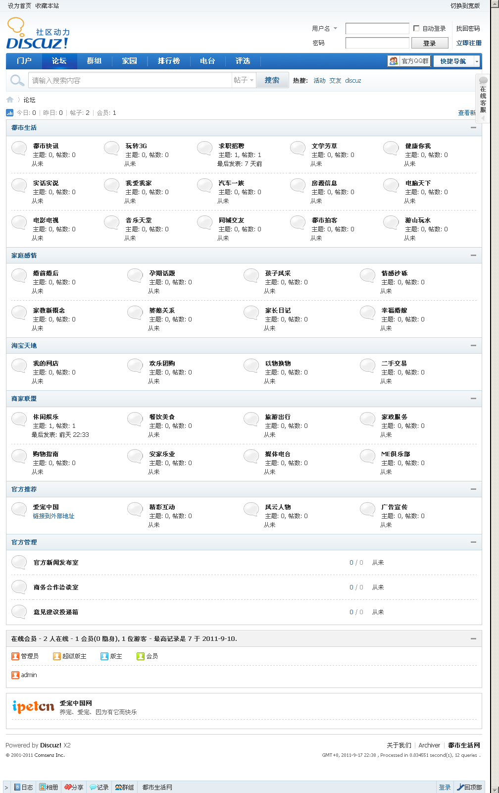Click the 爱宠中国 forum bubble icon
Viewport: 499px width, 793px height.
[19, 509]
